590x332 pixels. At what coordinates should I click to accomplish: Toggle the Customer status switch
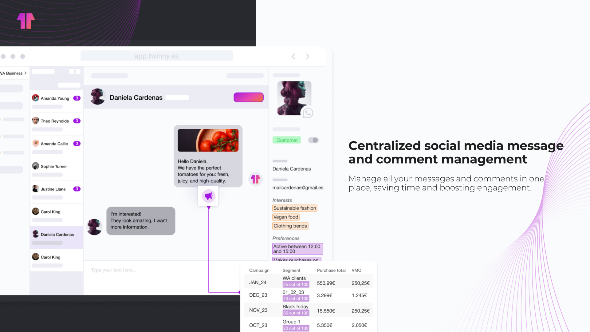[x=313, y=140]
